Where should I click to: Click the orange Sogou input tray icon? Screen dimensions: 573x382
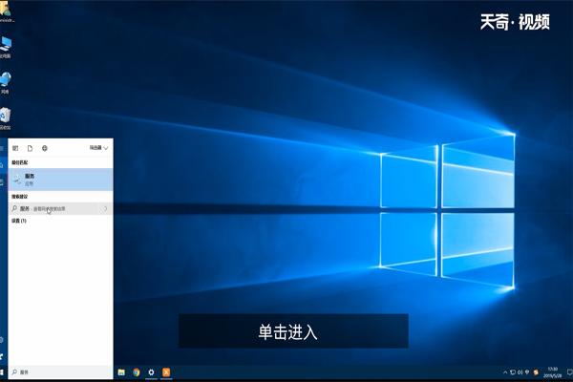pos(536,372)
